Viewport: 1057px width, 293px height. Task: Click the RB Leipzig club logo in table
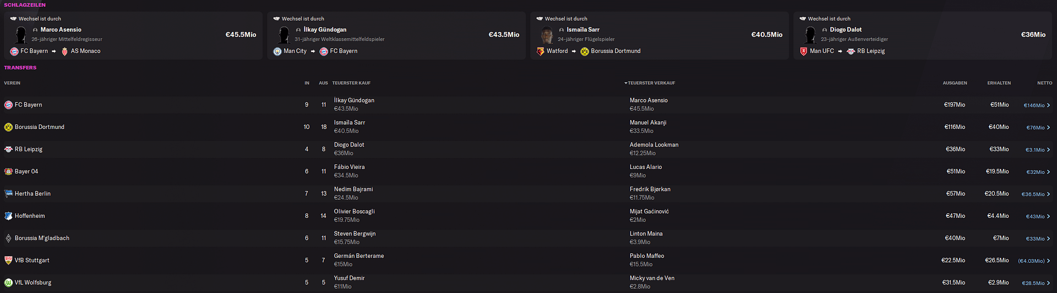[x=8, y=149]
